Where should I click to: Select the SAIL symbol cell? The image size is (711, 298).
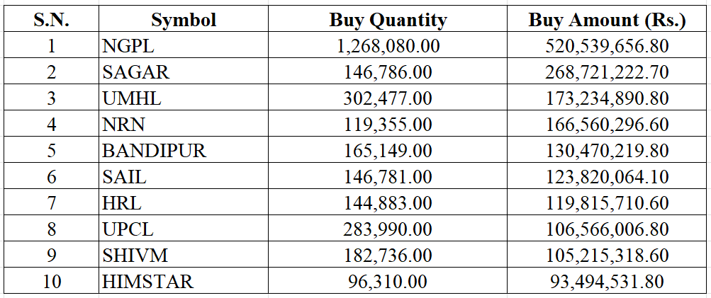point(124,178)
